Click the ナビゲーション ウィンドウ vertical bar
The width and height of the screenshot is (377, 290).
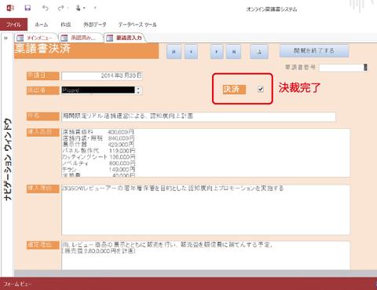pyautogui.click(x=7, y=160)
